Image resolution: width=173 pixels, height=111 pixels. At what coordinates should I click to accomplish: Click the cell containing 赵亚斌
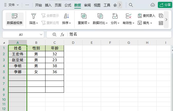18,60
